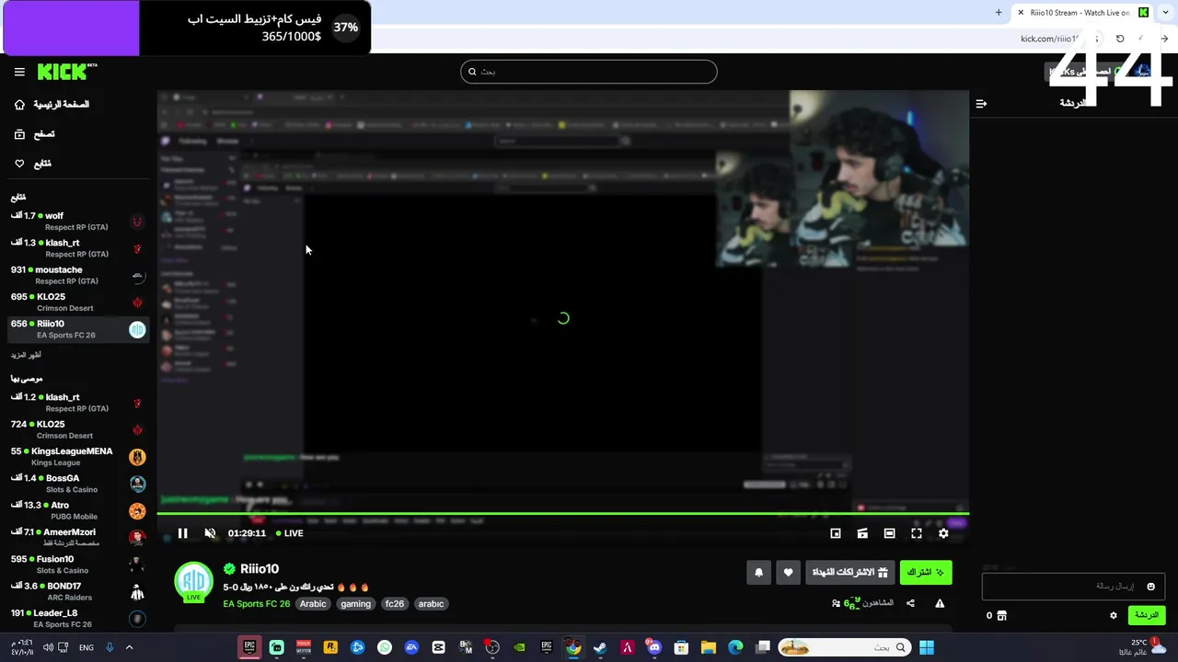Enter fullscreen video mode
The height and width of the screenshot is (662, 1178).
[917, 533]
